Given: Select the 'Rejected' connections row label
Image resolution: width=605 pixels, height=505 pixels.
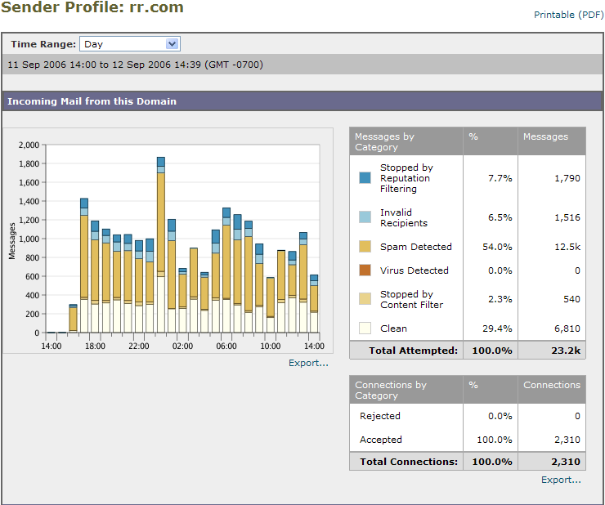Looking at the screenshot, I should (x=380, y=416).
